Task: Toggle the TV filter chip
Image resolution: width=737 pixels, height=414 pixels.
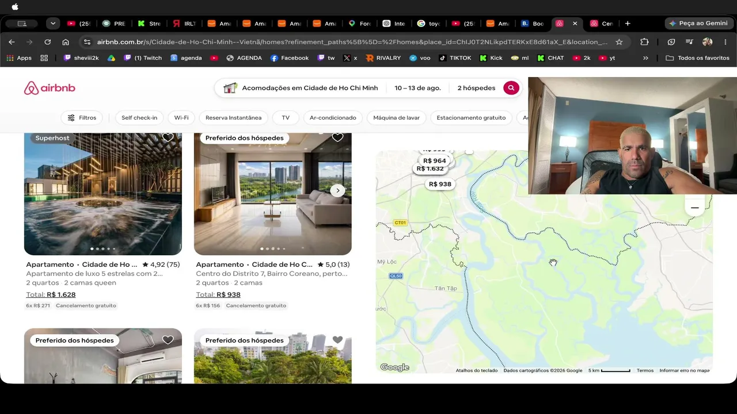Action: pos(286,118)
